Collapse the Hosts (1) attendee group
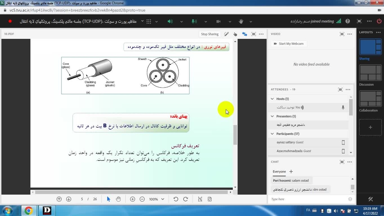Image resolution: width=384 pixels, height=216 pixels. 272,99
